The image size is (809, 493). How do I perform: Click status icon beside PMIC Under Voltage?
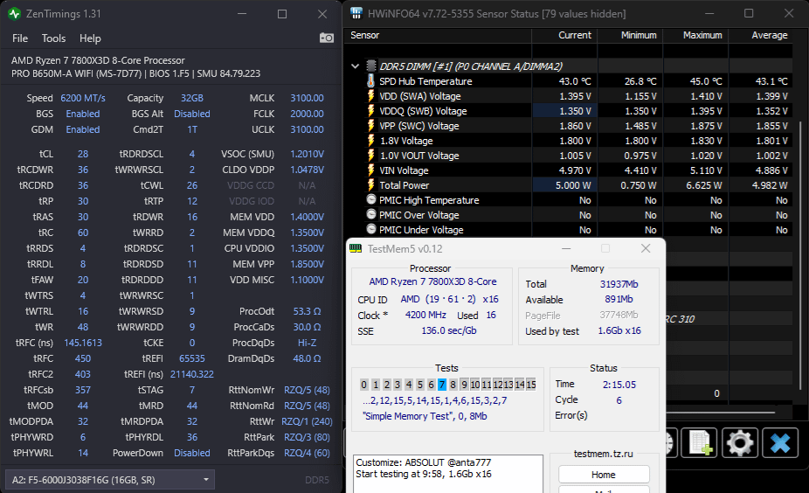[371, 229]
